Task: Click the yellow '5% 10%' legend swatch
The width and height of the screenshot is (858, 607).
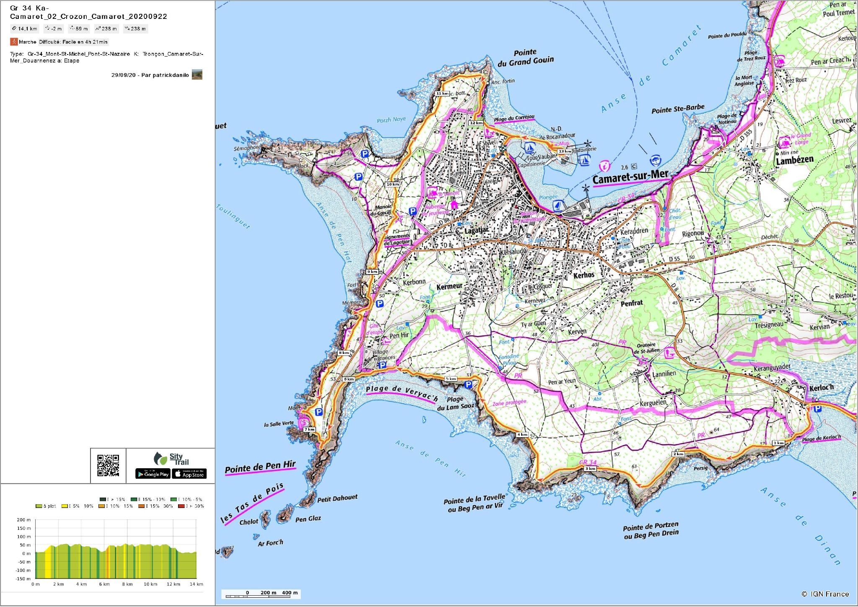Action: (x=65, y=506)
